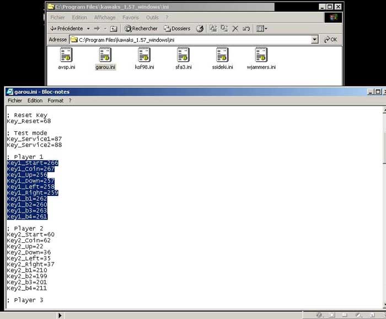Select the kof98.ini file
This screenshot has width=386, height=319.
coord(144,55)
